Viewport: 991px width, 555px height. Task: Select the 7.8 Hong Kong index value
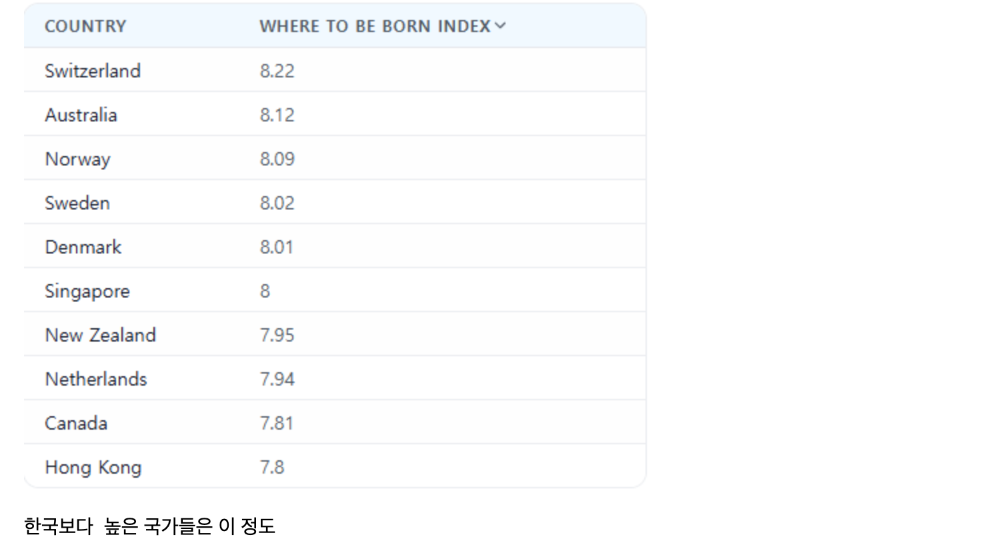pos(272,467)
